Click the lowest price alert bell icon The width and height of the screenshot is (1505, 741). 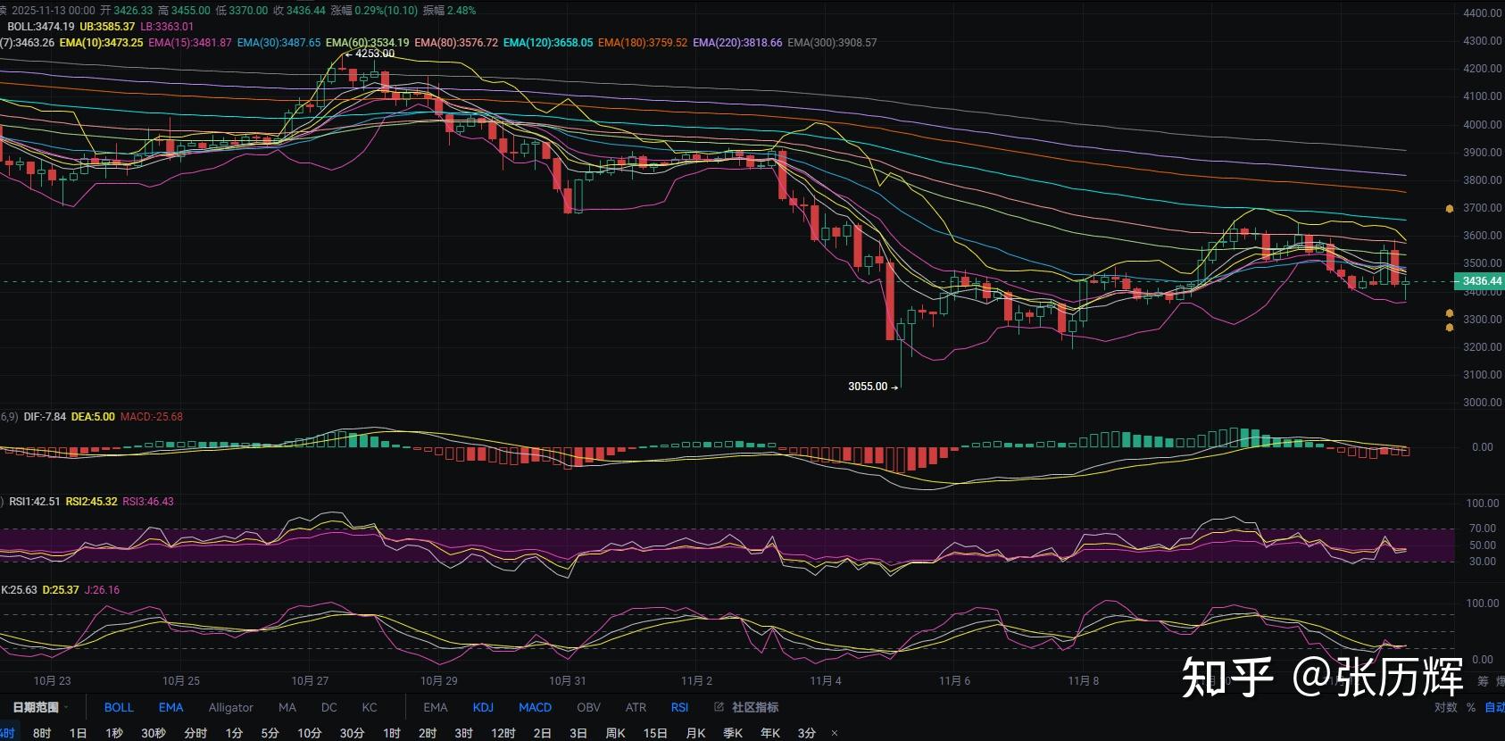click(x=1449, y=328)
